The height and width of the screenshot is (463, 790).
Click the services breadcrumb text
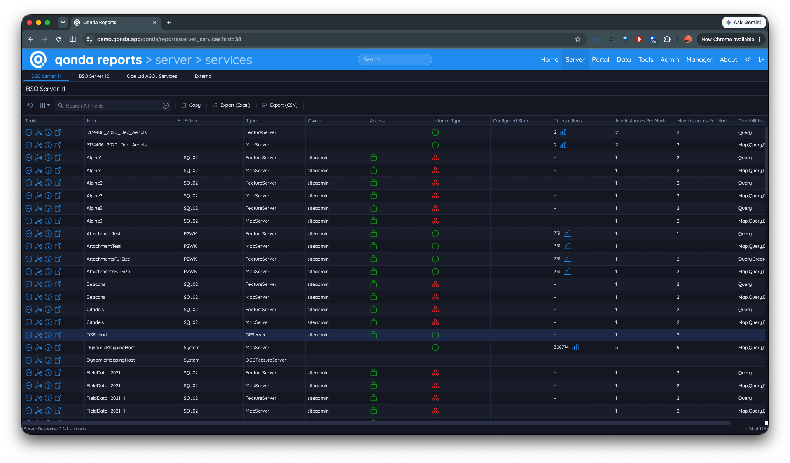tap(229, 60)
